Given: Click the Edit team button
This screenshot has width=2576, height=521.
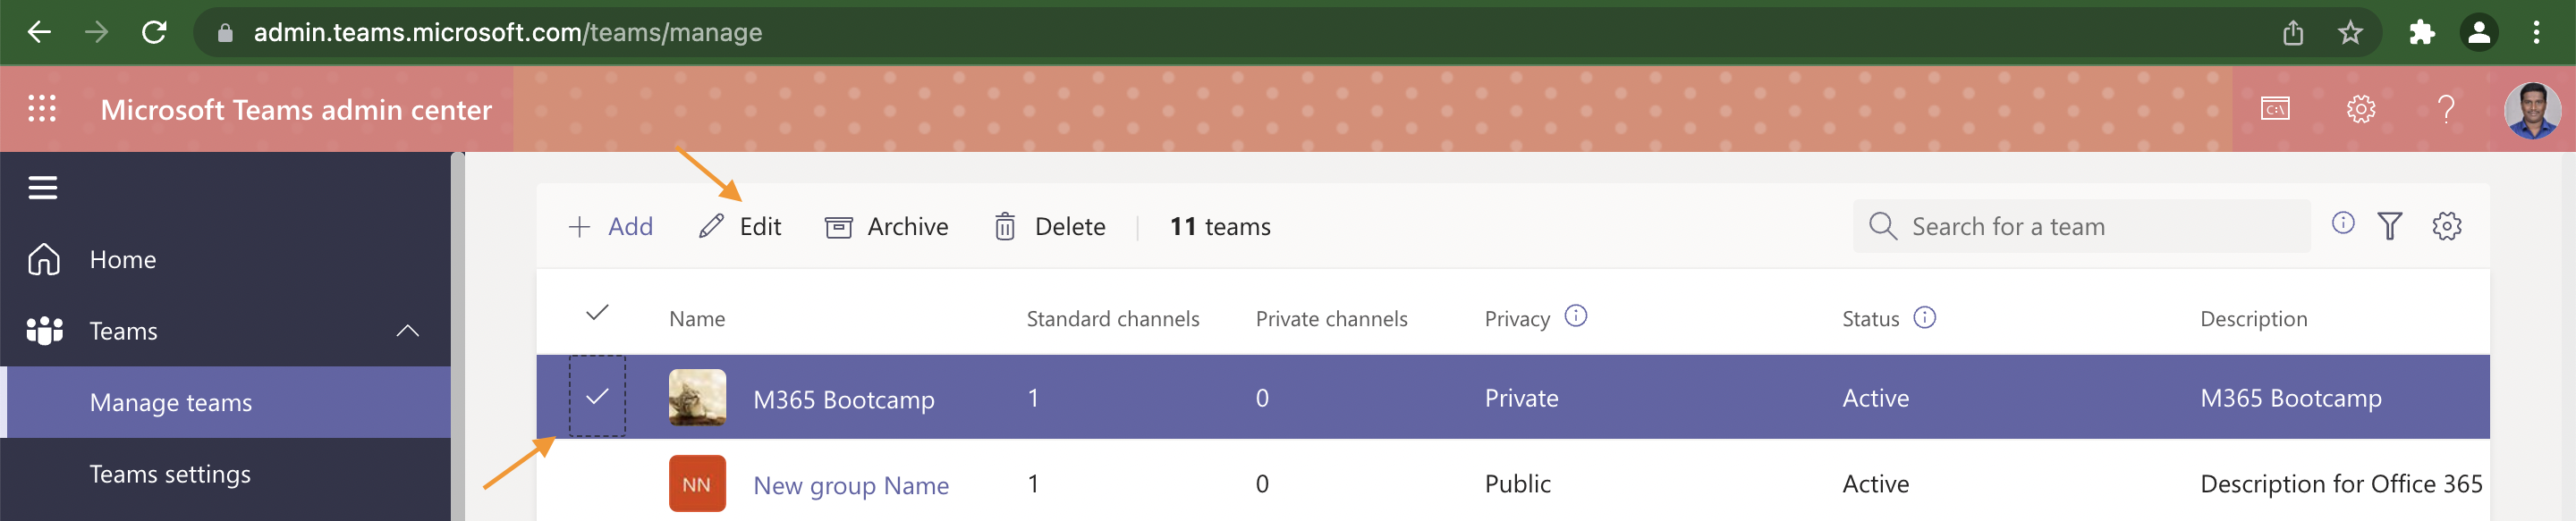Looking at the screenshot, I should click(741, 227).
